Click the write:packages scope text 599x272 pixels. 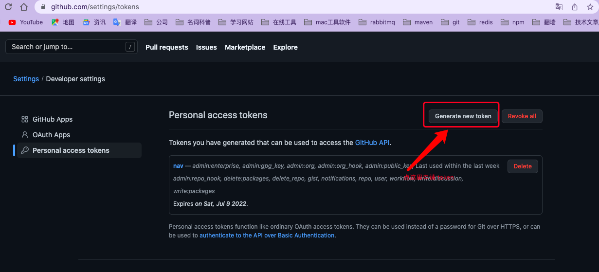tap(194, 191)
